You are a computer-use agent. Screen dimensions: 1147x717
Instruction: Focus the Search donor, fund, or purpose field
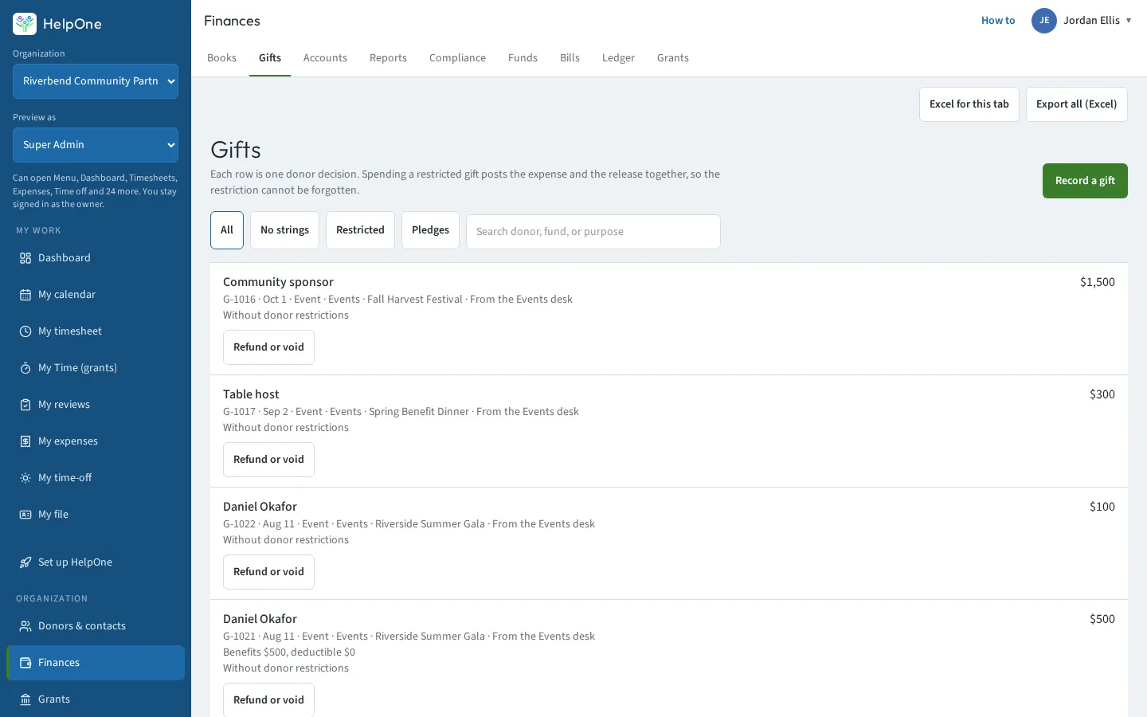(593, 232)
